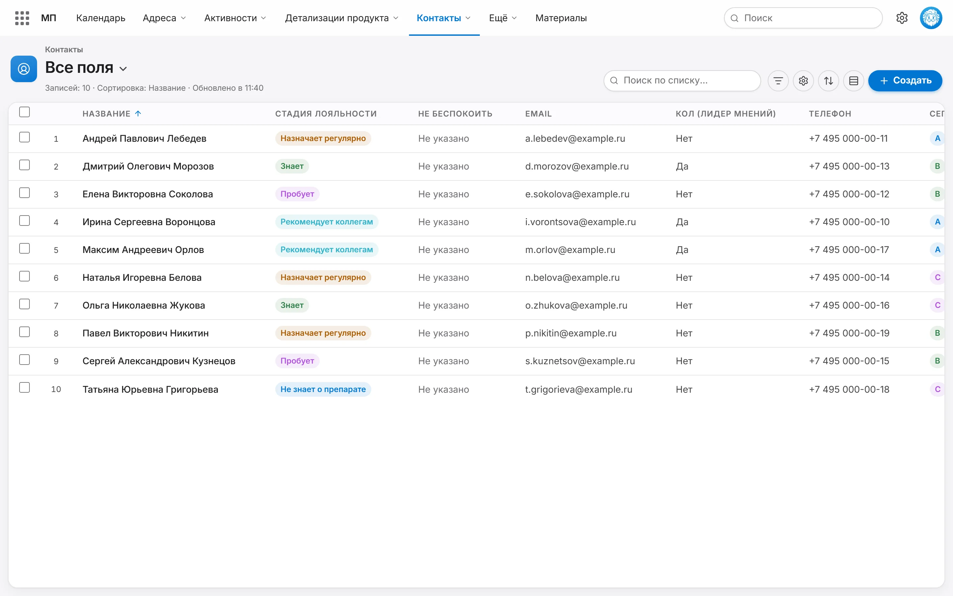Image resolution: width=953 pixels, height=596 pixels.
Task: Open contact Ирина Сергеевна Воронцова
Action: coord(149,222)
